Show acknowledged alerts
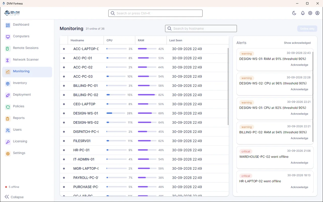 [x=297, y=43]
